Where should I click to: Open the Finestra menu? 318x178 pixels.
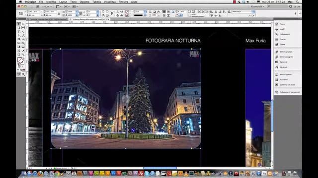coord(123,2)
